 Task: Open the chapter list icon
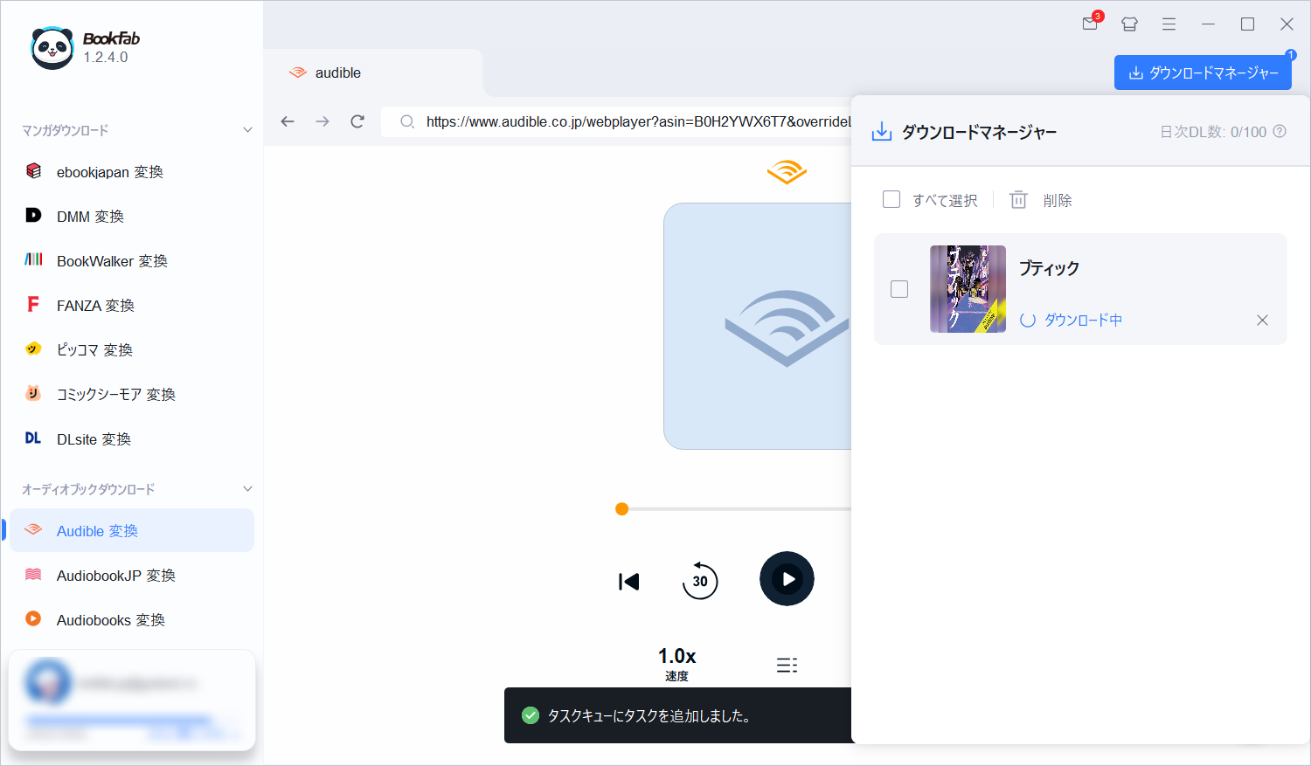tap(787, 666)
